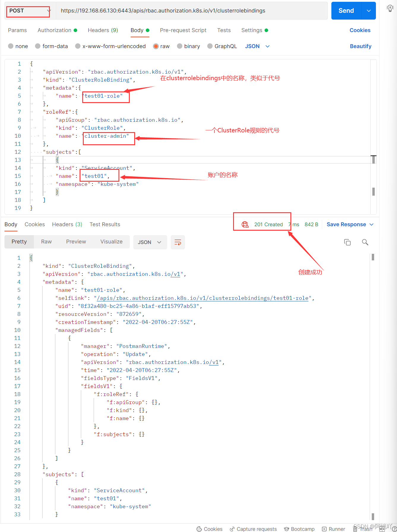
Task: Click the response body scrollbar
Action: pyautogui.click(x=373, y=387)
